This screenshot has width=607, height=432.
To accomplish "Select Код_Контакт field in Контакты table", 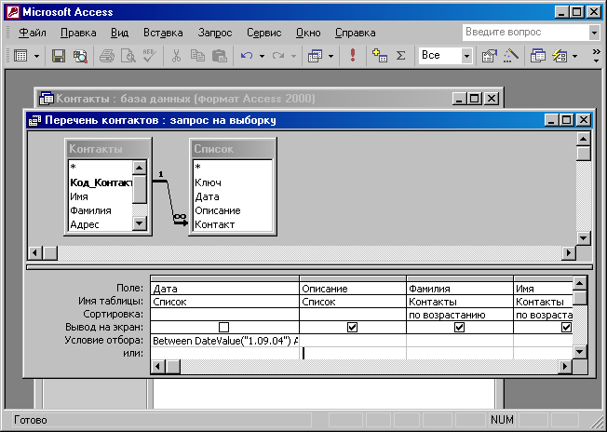I will (101, 182).
